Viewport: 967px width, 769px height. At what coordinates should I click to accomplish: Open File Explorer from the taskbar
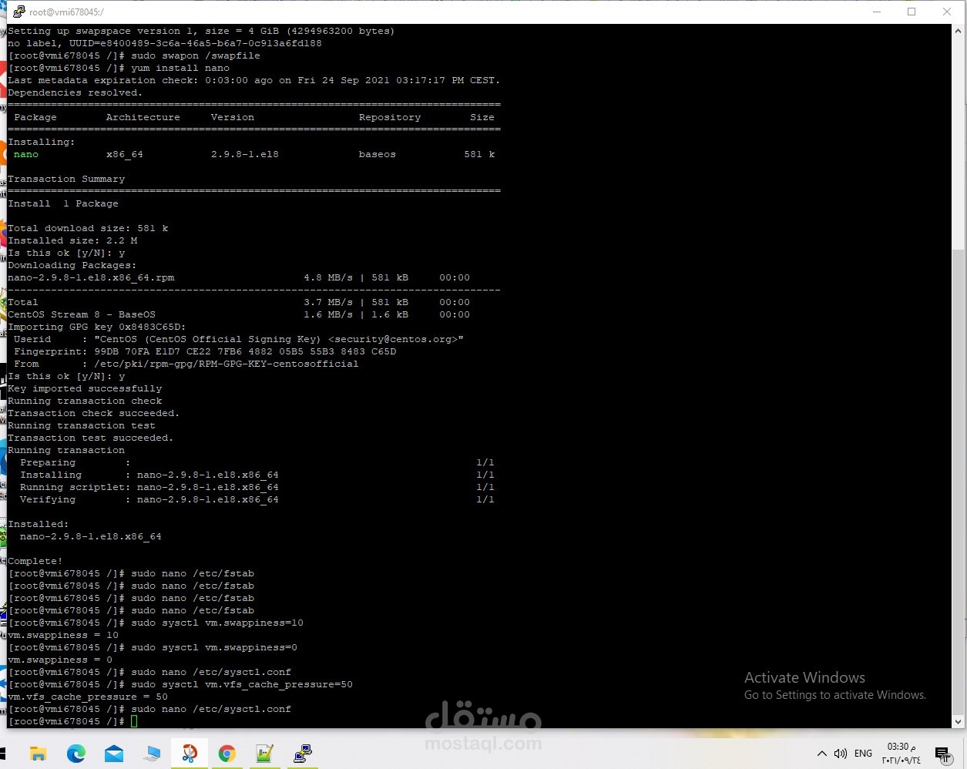coord(39,753)
